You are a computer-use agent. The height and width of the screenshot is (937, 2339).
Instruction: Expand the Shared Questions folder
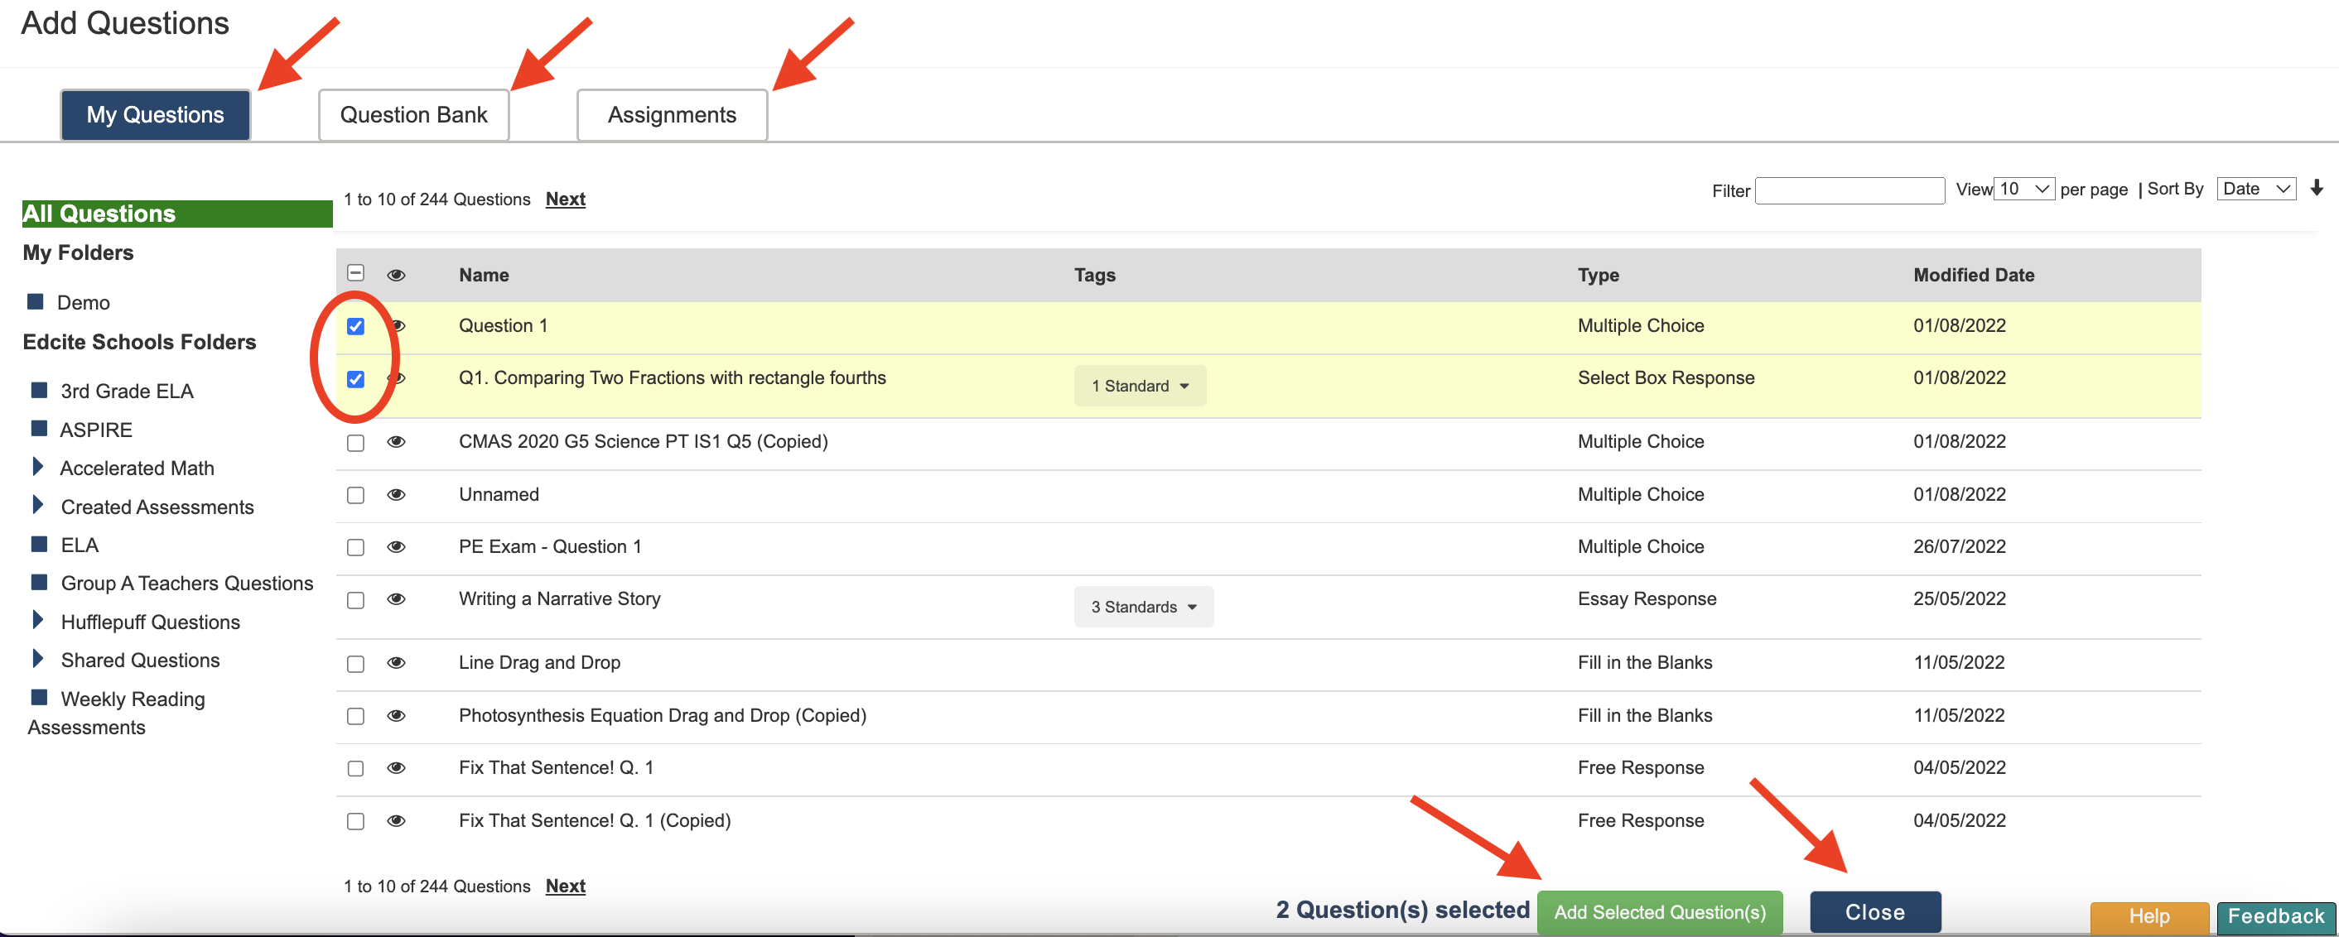37,660
